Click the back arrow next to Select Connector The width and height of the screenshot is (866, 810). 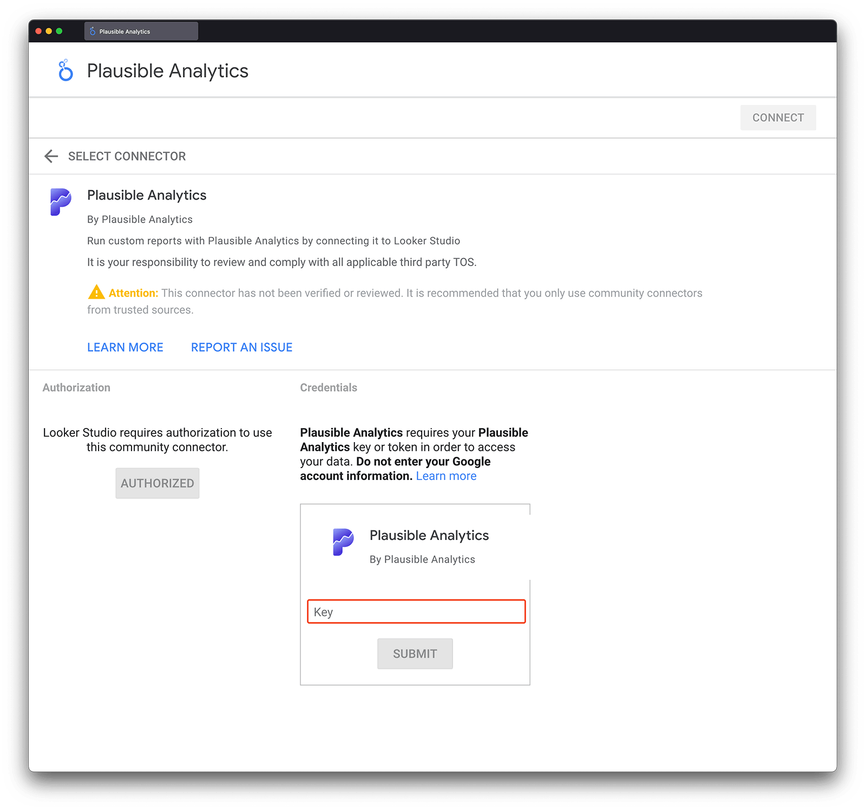pos(51,156)
